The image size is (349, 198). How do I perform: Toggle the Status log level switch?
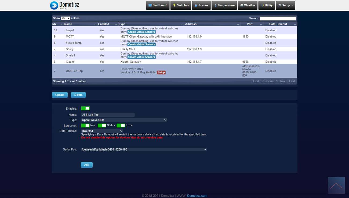pos(102,125)
